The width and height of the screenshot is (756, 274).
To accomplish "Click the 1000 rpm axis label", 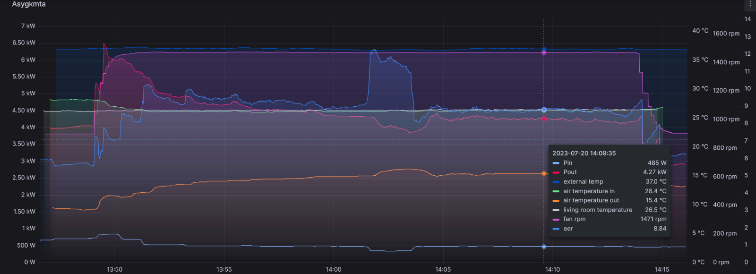I will pos(726,119).
